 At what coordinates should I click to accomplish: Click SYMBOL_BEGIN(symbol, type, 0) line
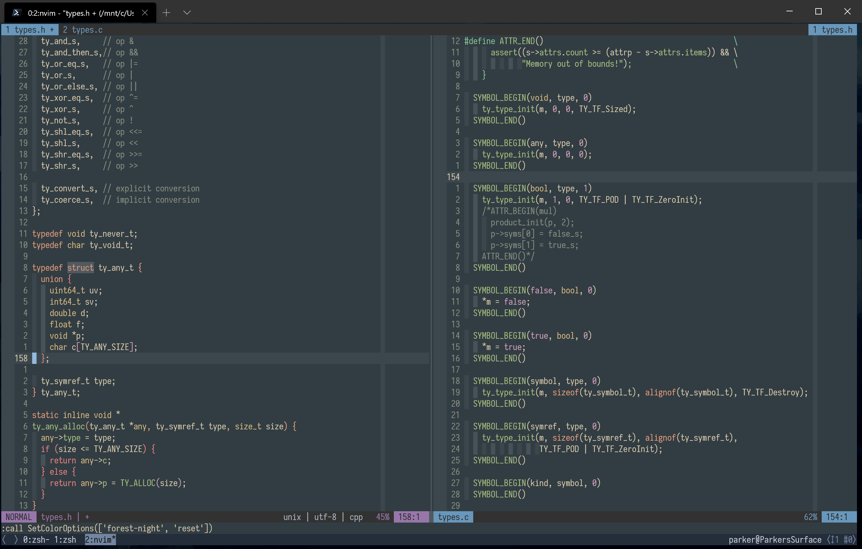(x=537, y=381)
